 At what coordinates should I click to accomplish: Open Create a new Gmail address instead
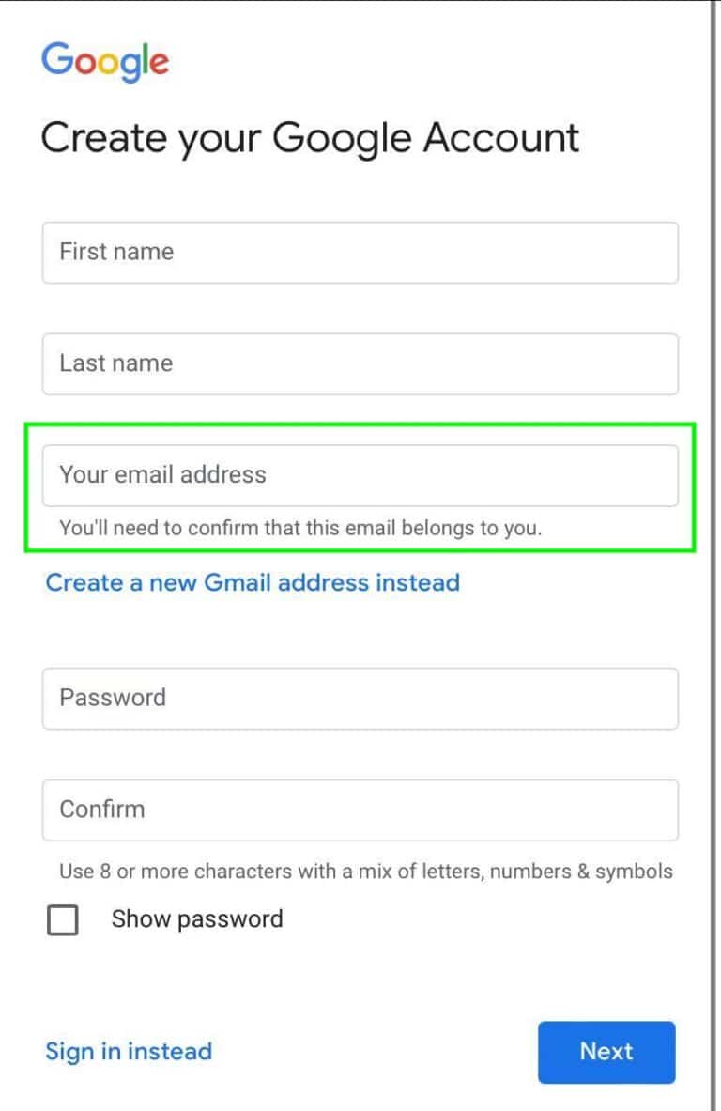(252, 582)
